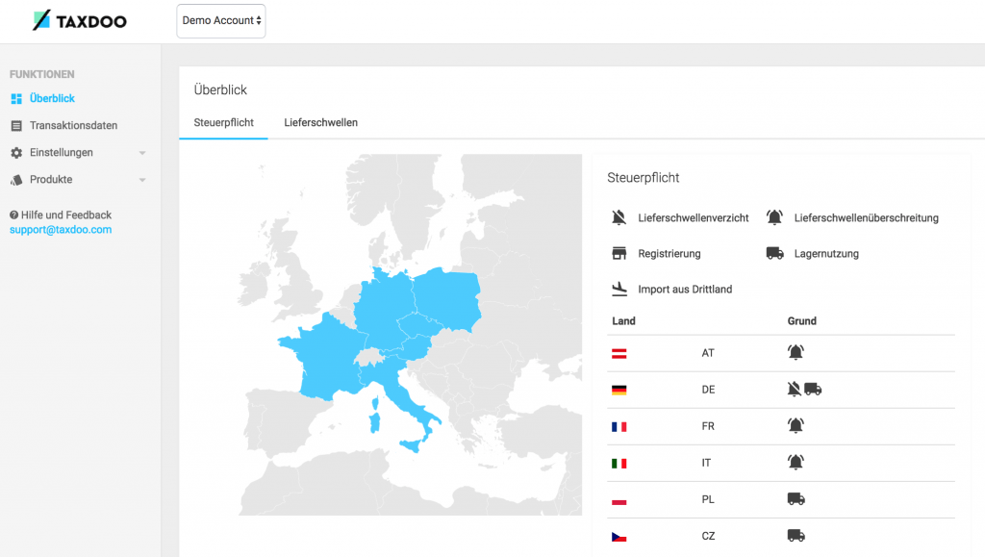This screenshot has width=985, height=557.
Task: Click the PL country code
Action: click(x=708, y=499)
